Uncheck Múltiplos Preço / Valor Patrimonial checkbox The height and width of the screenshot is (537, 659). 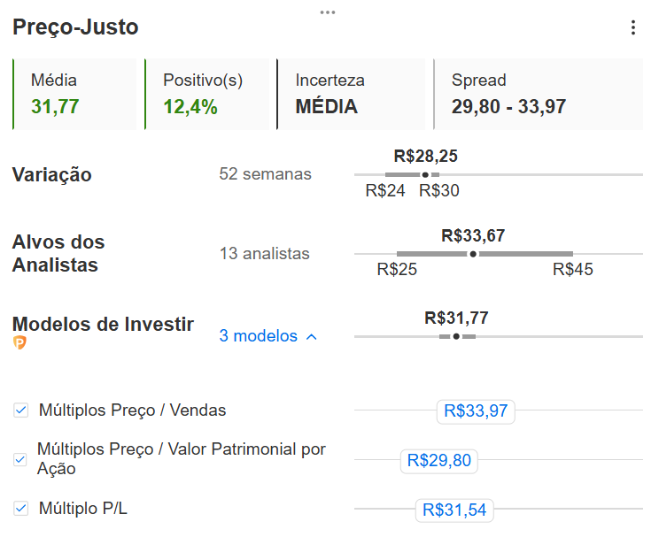click(x=20, y=459)
